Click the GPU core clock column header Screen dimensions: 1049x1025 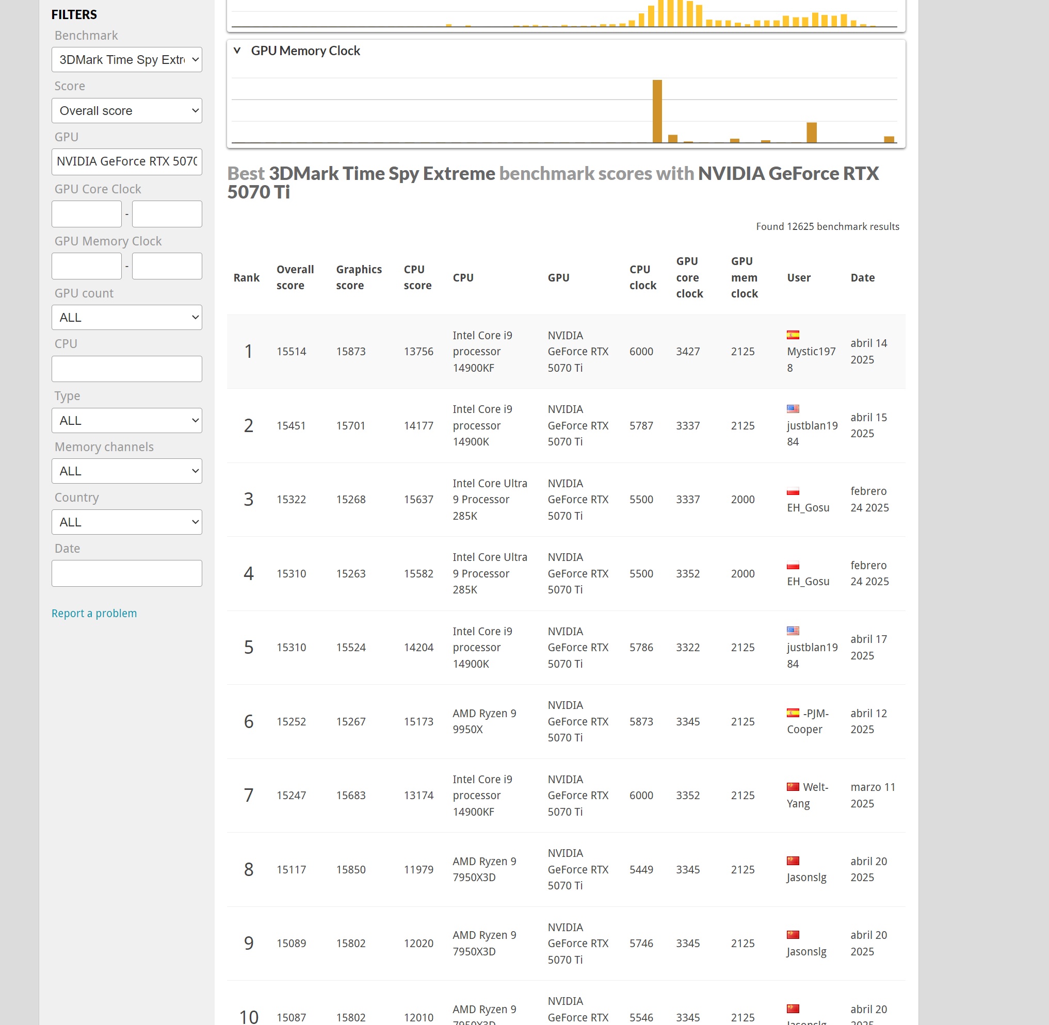690,277
